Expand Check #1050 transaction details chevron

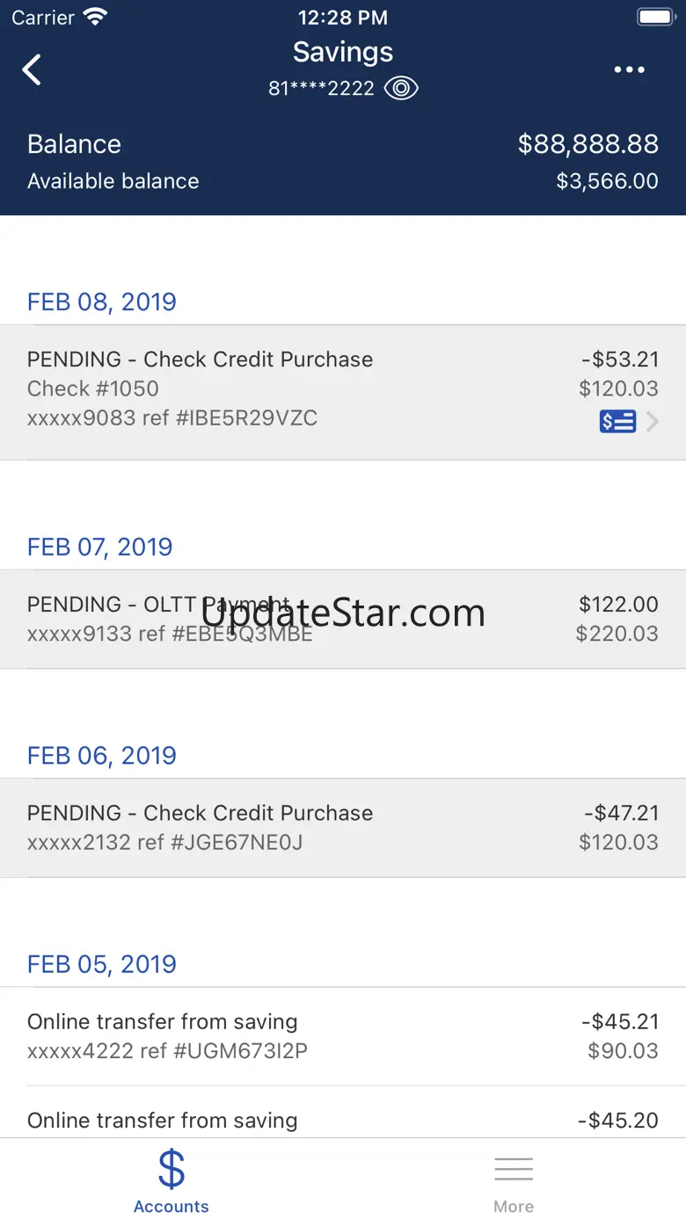(653, 423)
